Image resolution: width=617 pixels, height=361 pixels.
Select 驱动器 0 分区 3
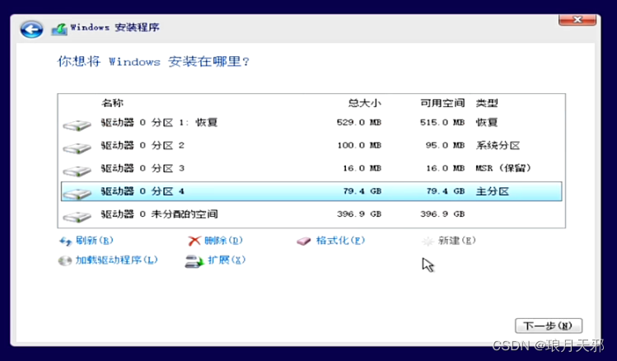(311, 168)
